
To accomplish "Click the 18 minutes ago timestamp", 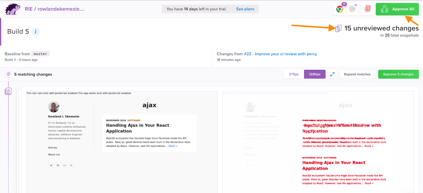I will (229, 60).
